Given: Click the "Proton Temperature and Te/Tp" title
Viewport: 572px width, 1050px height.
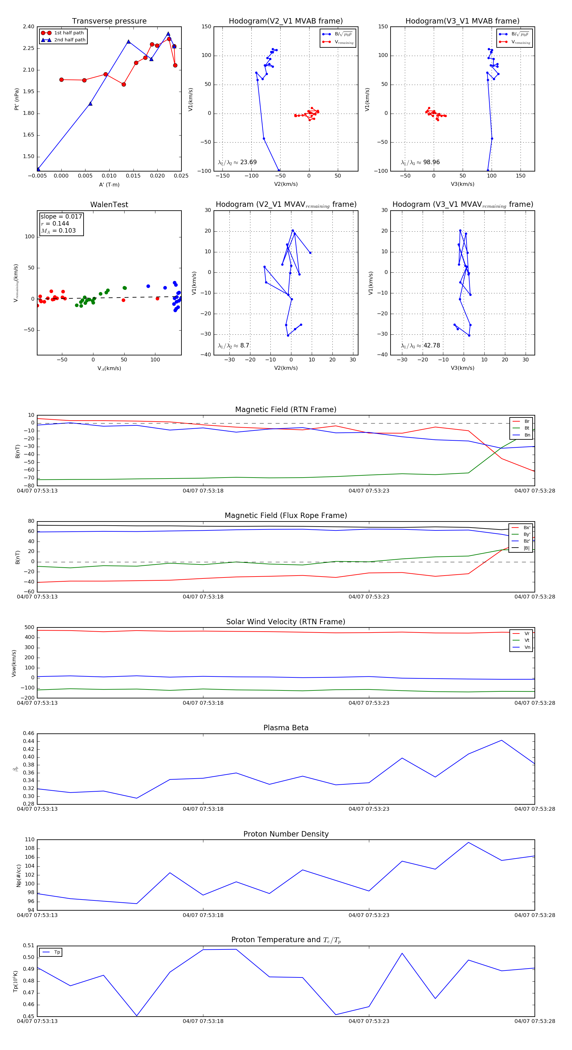Looking at the screenshot, I should pos(286,940).
